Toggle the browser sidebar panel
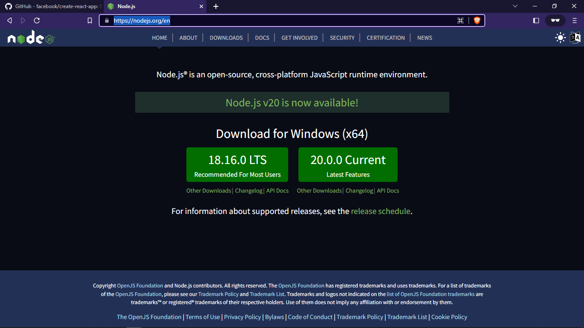Viewport: 584px width, 328px height. pos(536,20)
